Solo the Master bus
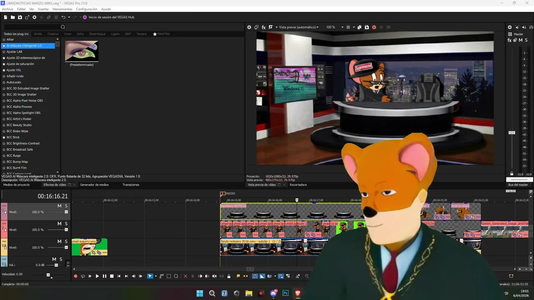Screen dimensions: 534x300 (x=526, y=40)
